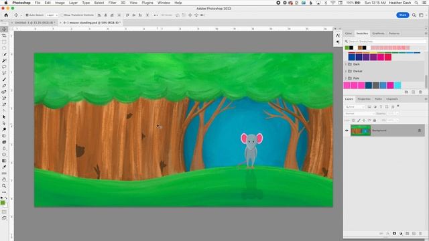The width and height of the screenshot is (429, 241).
Task: Hide the Background layer eye icon
Action: click(347, 131)
